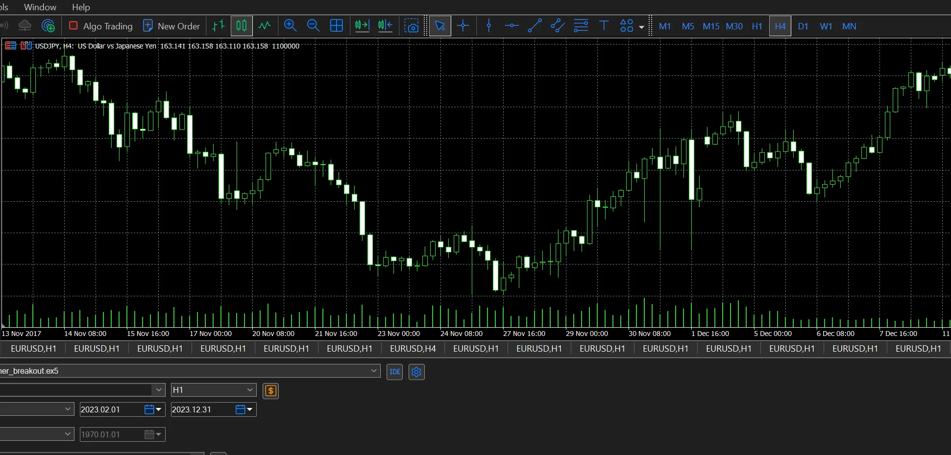The width and height of the screenshot is (951, 455).
Task: Switch timeframe to M15
Action: pos(711,26)
